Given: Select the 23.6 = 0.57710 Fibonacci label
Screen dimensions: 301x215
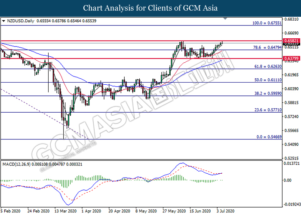Looking at the screenshot, I should [267, 110].
